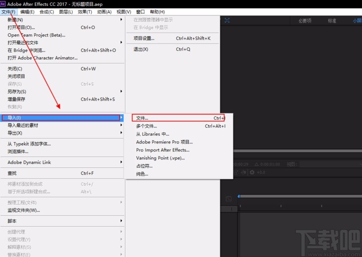Expand Adobe Dynamic Link submenu arrow

pyautogui.click(x=121, y=162)
